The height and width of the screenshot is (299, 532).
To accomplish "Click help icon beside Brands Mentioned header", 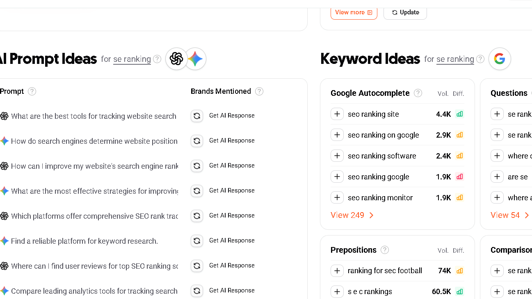I will click(259, 91).
